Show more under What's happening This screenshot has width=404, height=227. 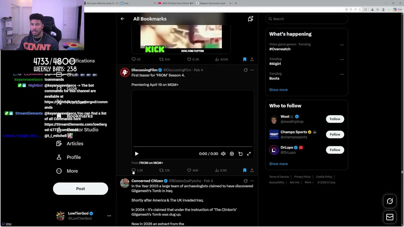[x=278, y=90]
